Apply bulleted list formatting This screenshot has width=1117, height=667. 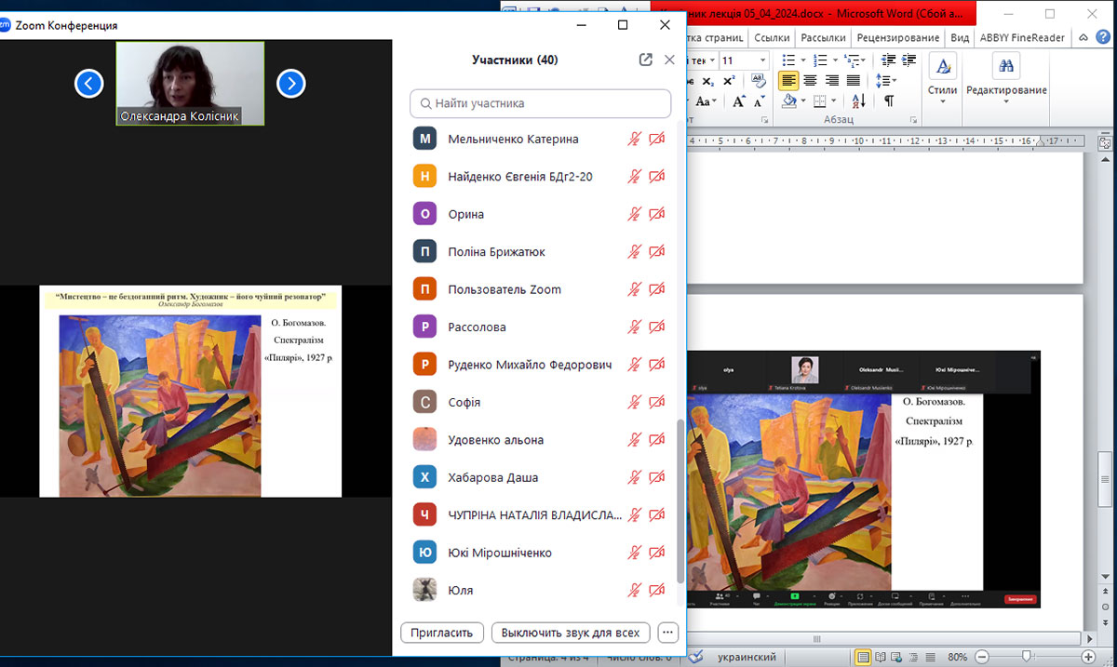(x=788, y=60)
